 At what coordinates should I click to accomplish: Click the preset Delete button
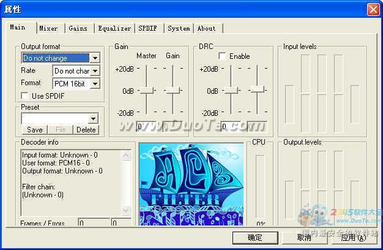86,129
